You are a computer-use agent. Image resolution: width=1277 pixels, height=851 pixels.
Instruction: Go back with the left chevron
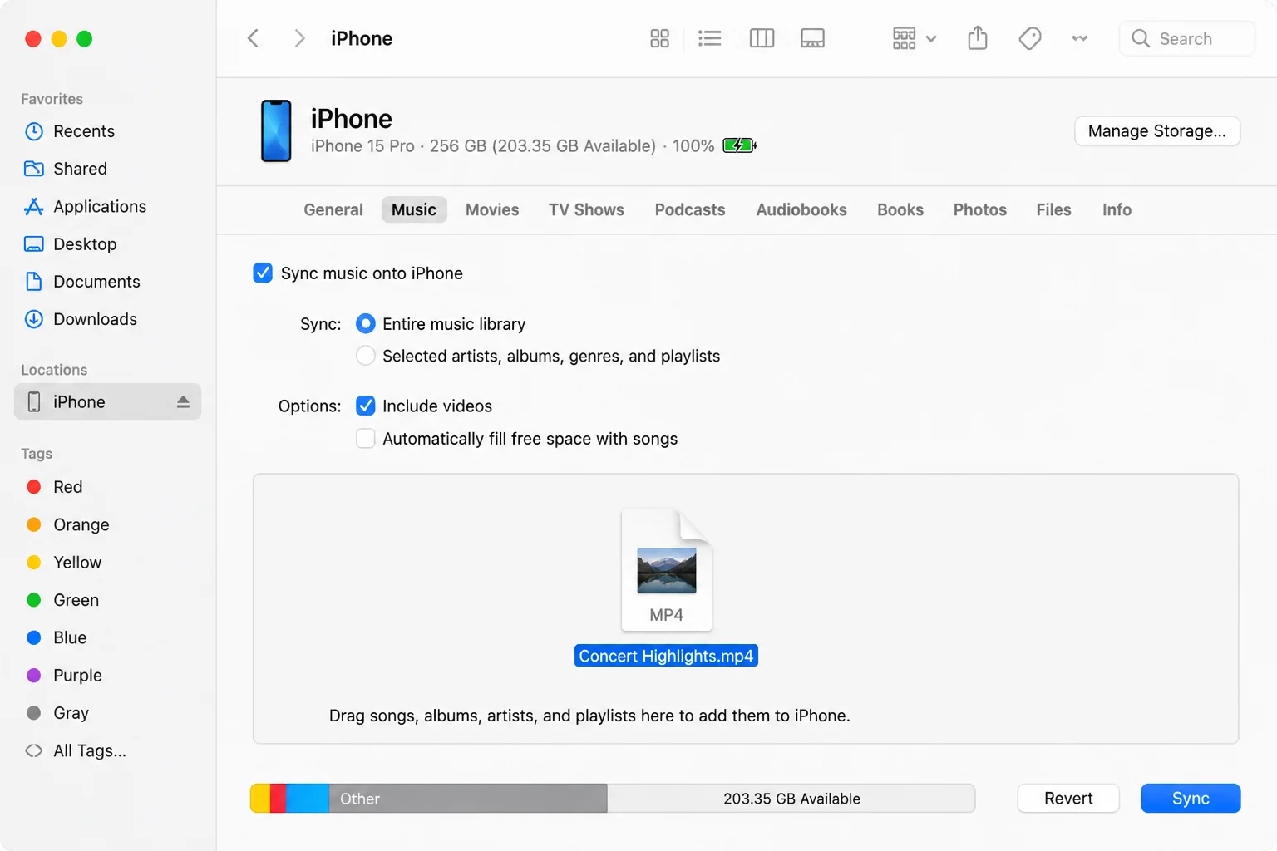[254, 38]
